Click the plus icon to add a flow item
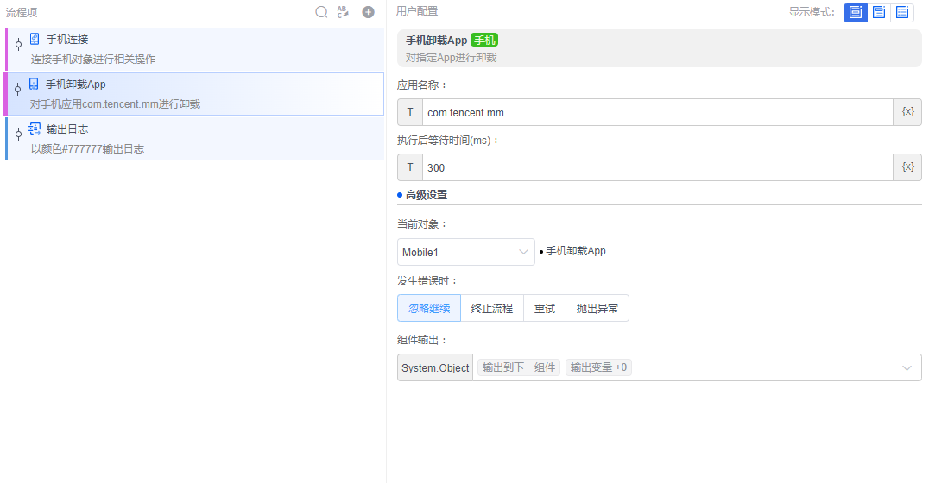This screenshot has width=929, height=483. 368,12
